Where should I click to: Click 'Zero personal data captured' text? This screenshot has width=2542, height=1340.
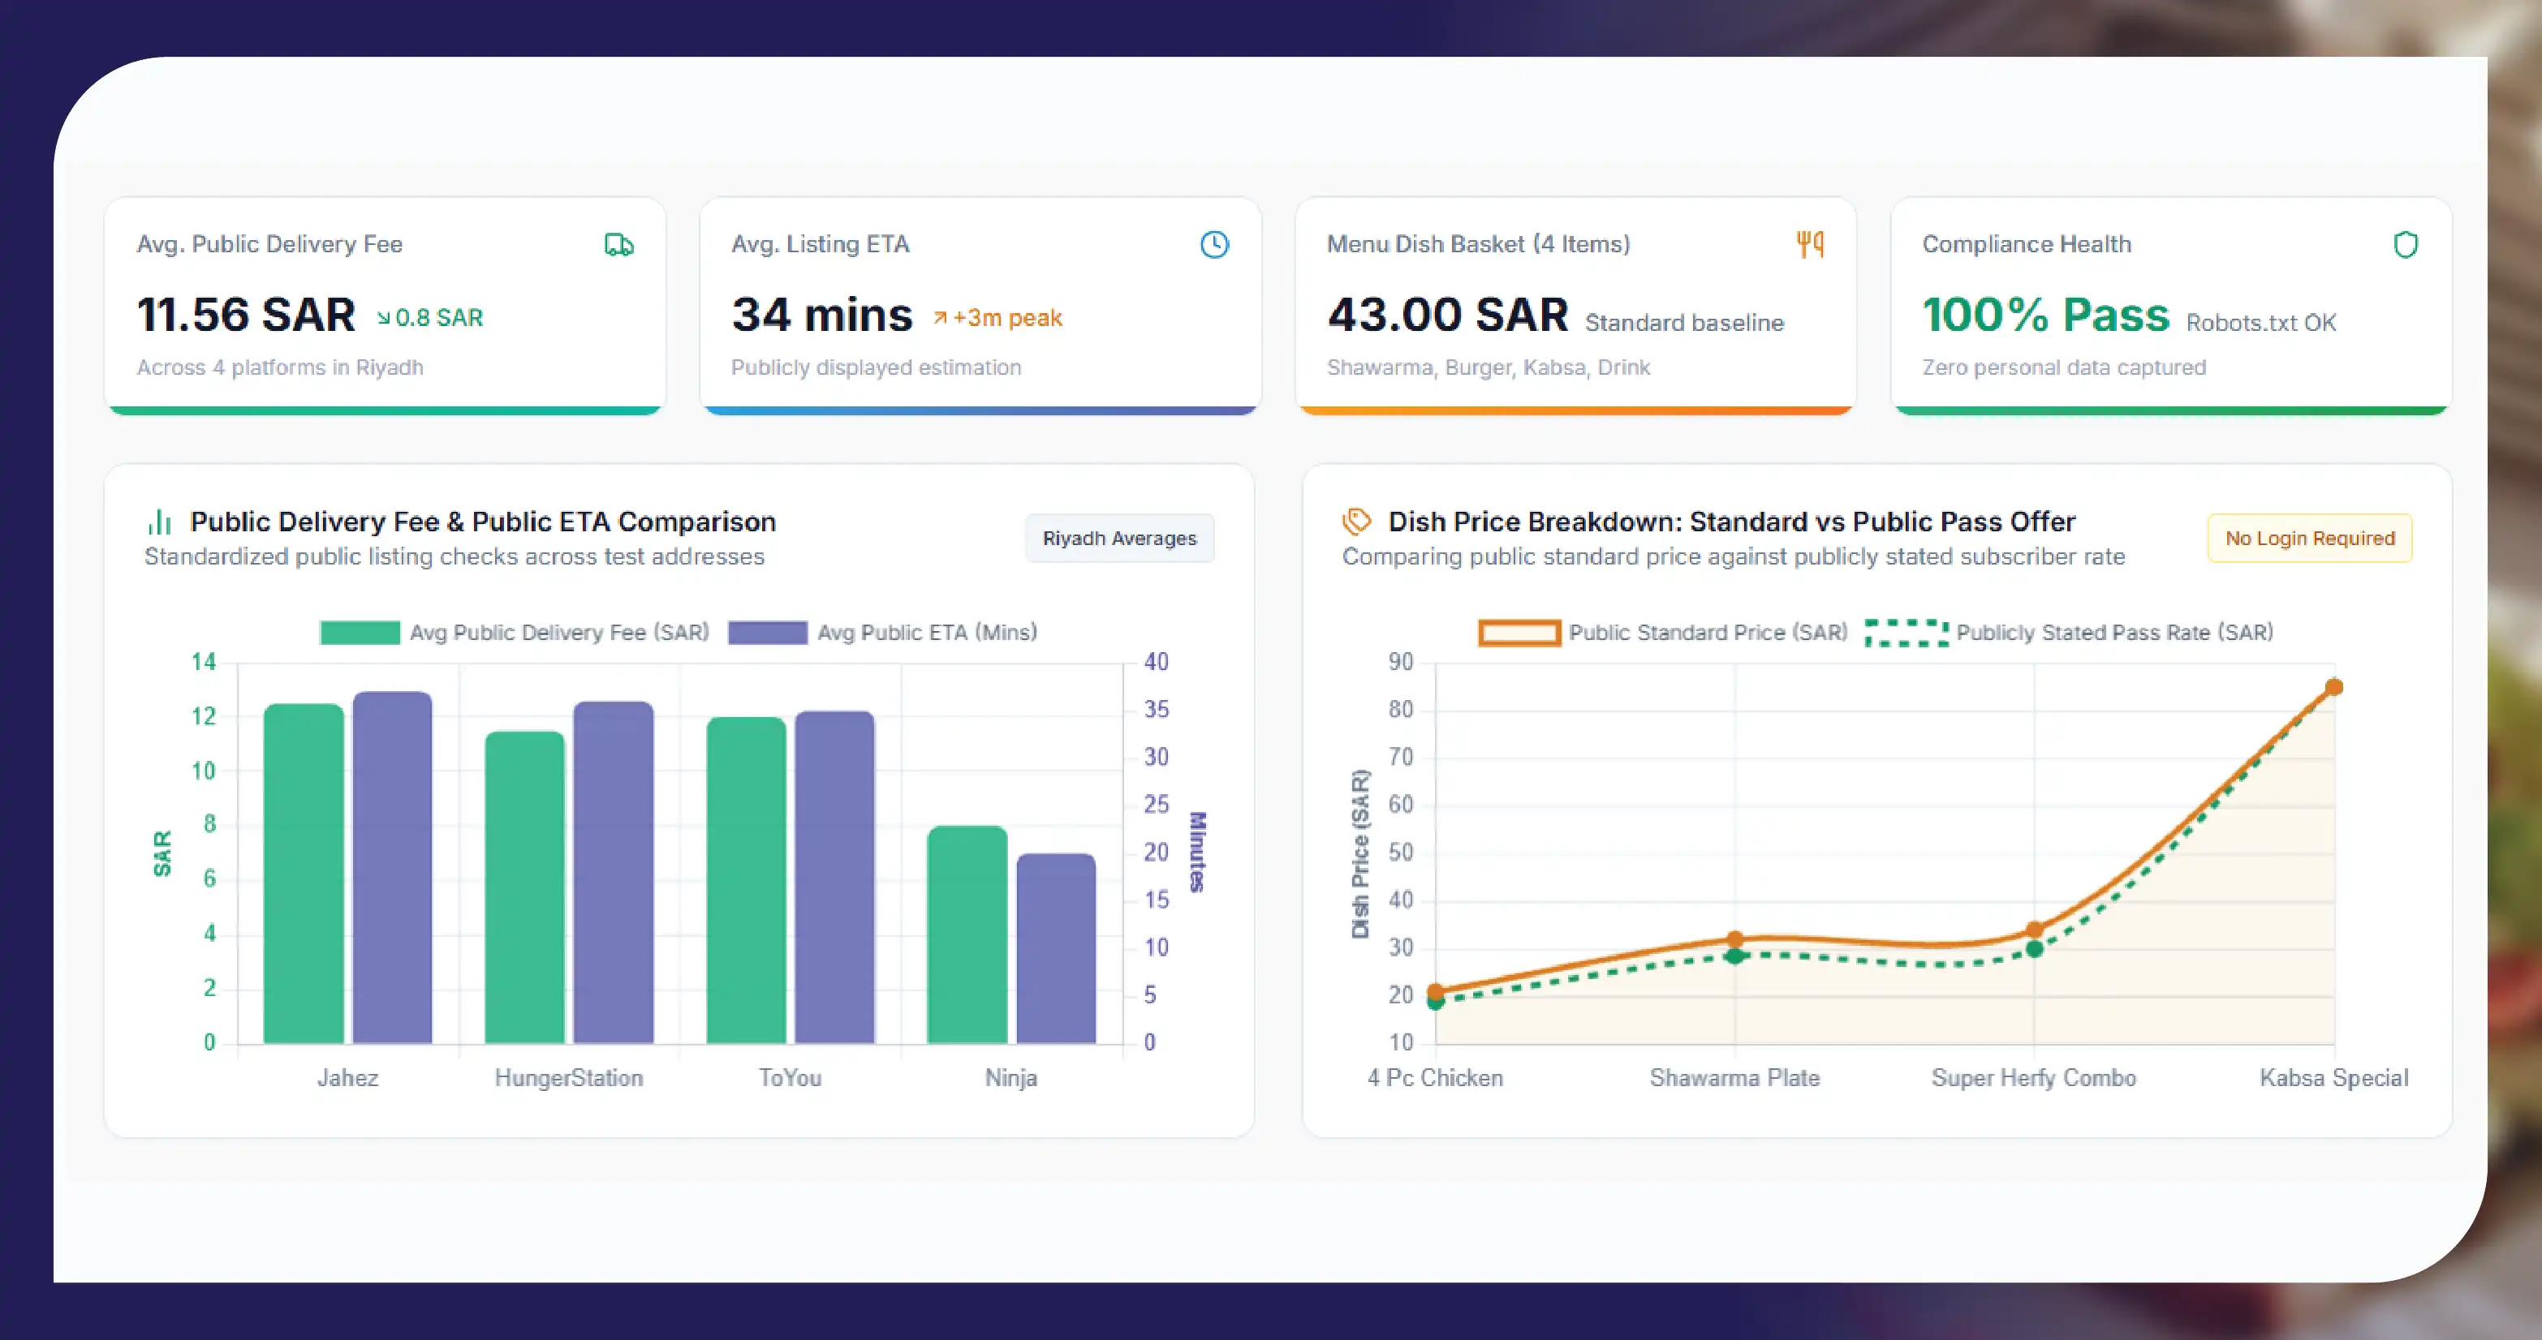tap(2065, 367)
